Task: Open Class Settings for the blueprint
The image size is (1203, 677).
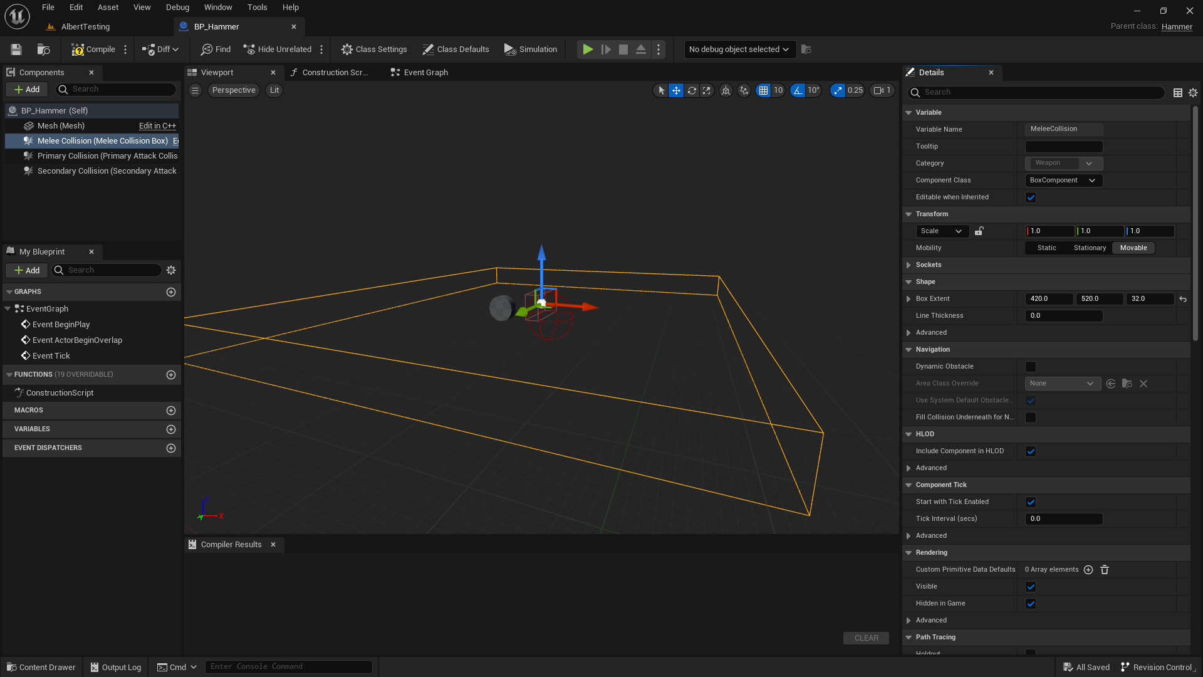Action: (x=373, y=49)
